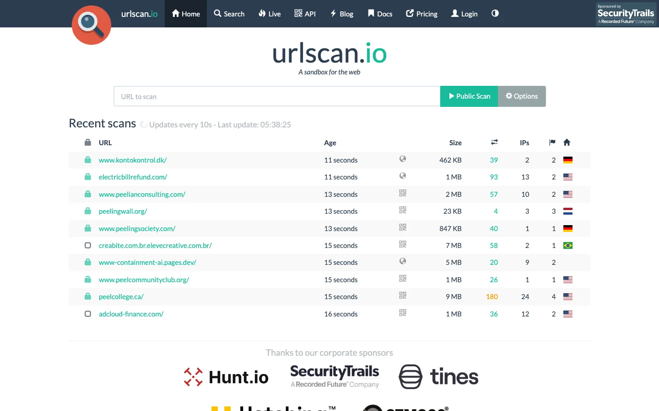Open scan adcloud-finance.com/

pos(131,314)
